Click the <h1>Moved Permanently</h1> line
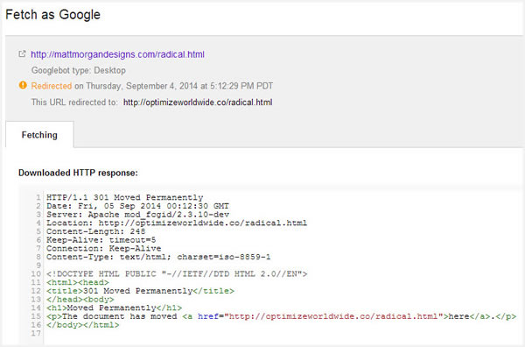This screenshot has width=525, height=347. (114, 308)
